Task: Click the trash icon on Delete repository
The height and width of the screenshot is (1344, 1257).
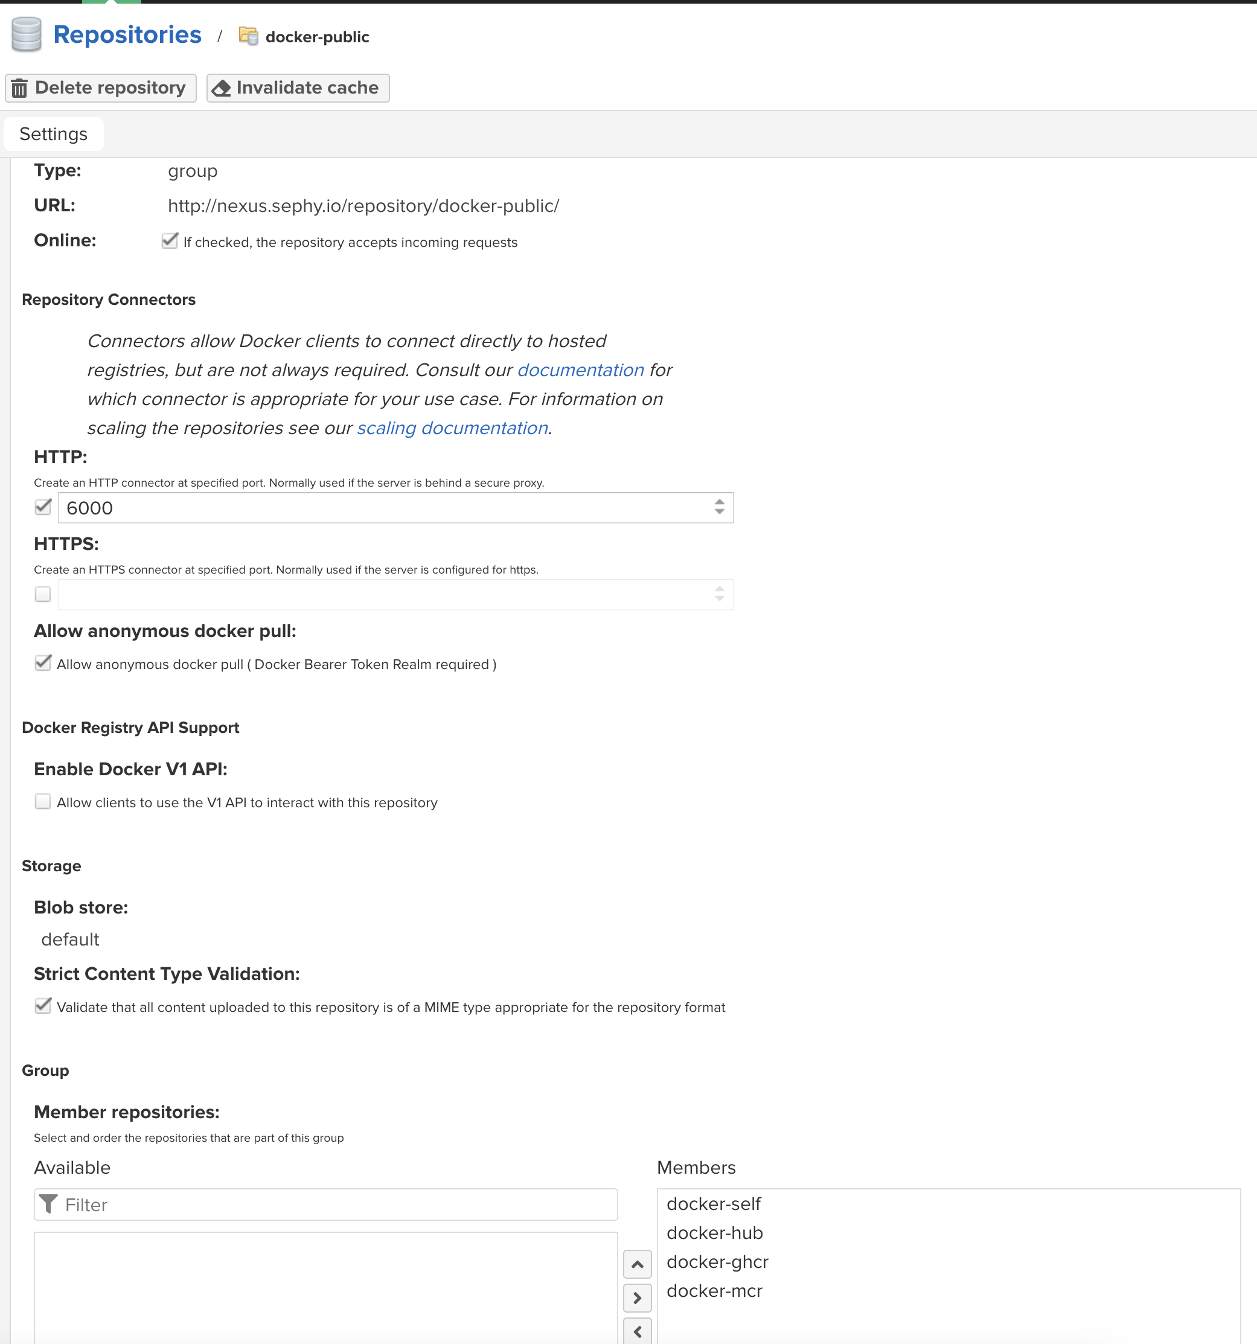Action: pos(19,88)
